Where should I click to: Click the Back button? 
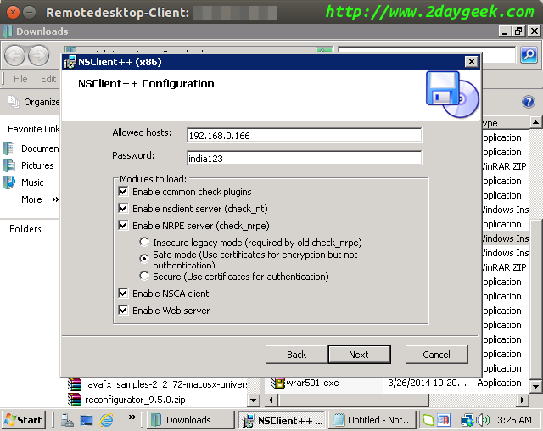tap(296, 355)
